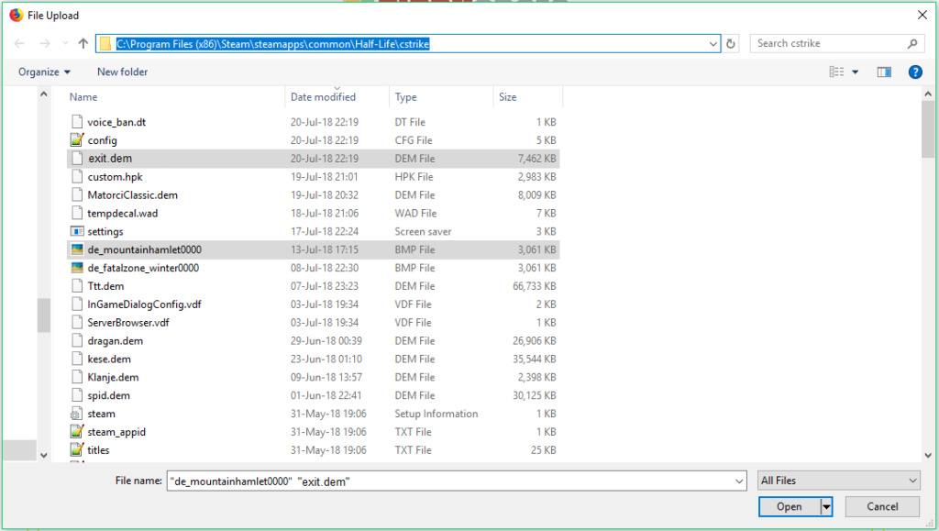
Task: Select the de_fatalzone_winter0000 bitmap icon
Action: pyautogui.click(x=77, y=268)
